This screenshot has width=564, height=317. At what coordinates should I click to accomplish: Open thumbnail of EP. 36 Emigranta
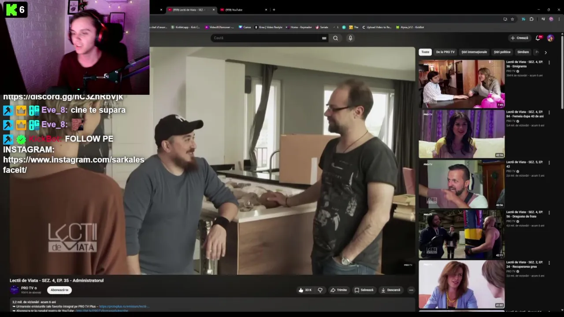click(461, 84)
